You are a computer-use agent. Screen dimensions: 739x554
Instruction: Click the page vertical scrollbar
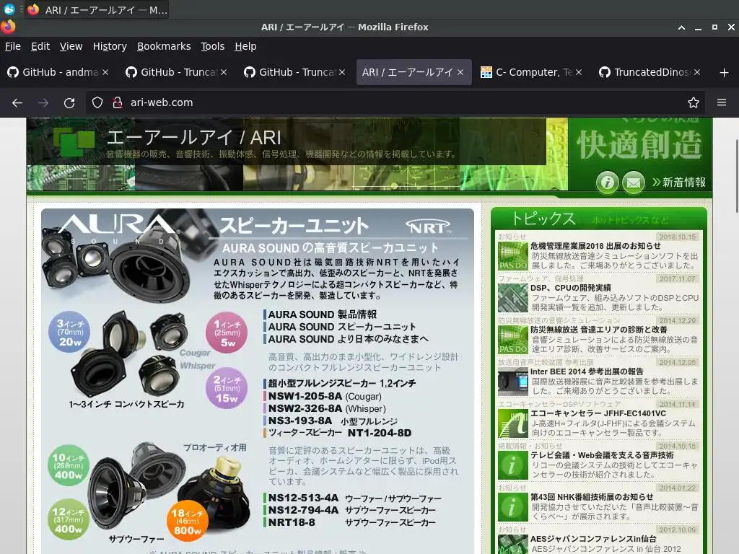(x=737, y=175)
